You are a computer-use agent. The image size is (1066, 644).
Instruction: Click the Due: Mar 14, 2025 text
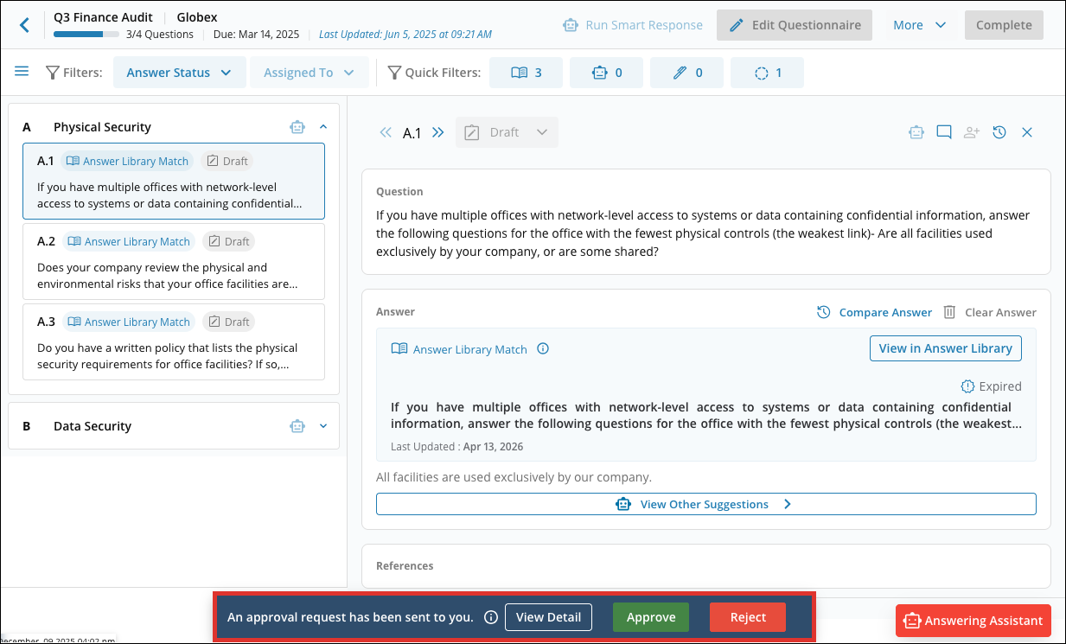pos(256,35)
